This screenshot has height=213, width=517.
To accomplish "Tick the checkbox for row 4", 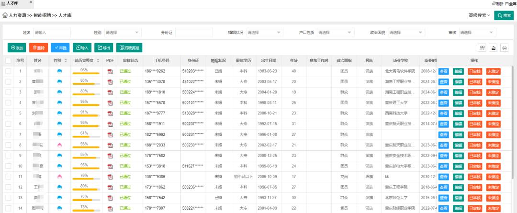I will pos(8,103).
